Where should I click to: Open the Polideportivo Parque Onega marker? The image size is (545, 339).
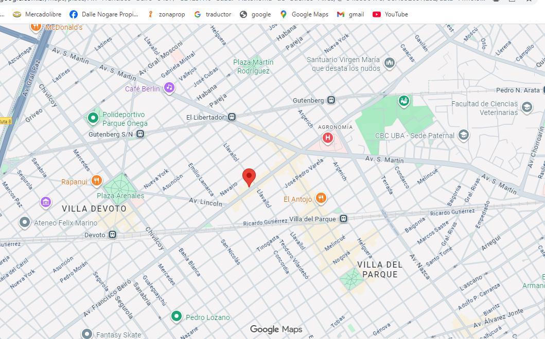[x=93, y=118]
